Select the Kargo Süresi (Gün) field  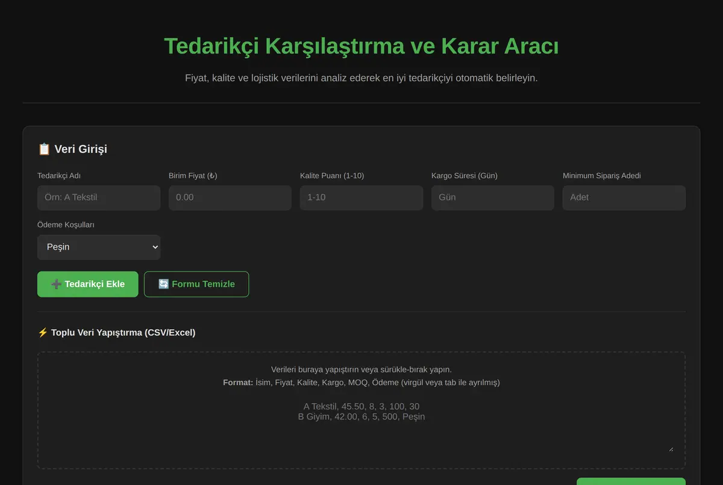[493, 197]
